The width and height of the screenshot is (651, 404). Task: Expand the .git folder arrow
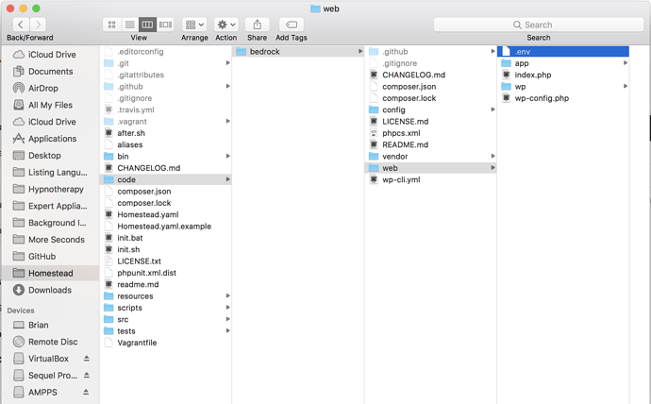click(228, 63)
